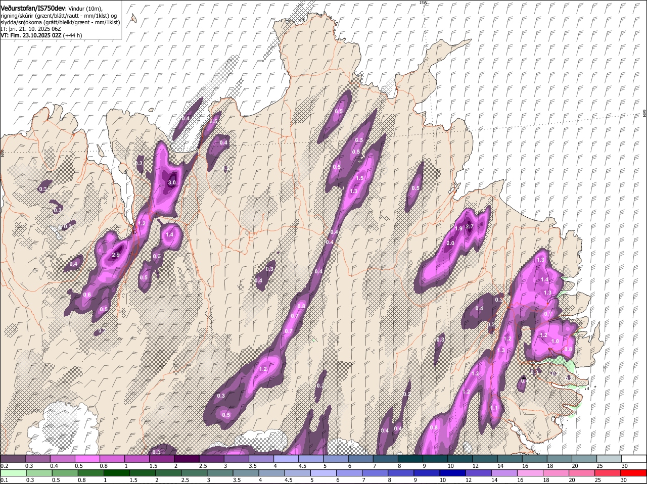Pick the 14 swatch in green legend row
The width and height of the screenshot is (647, 484).
[x=504, y=473]
